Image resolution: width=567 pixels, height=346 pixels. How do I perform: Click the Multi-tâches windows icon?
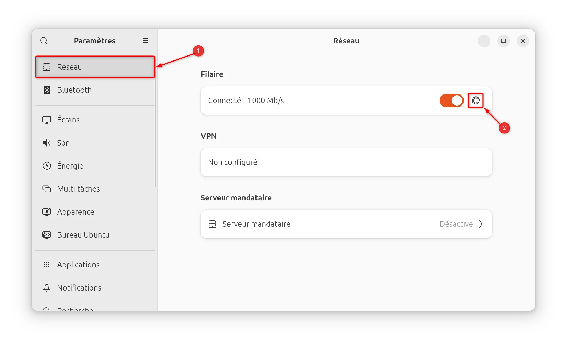pyautogui.click(x=47, y=189)
